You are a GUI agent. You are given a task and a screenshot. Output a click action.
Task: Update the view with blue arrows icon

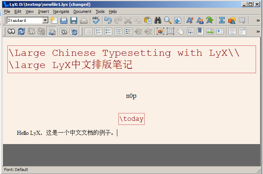tap(21, 31)
